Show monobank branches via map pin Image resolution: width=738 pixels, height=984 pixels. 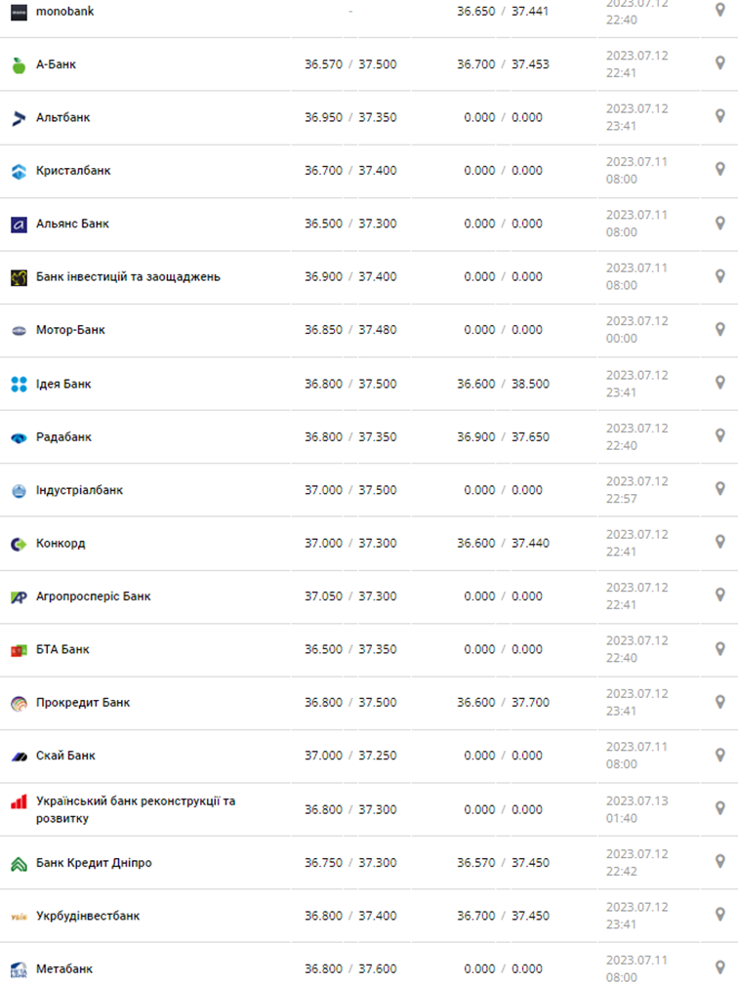click(720, 11)
